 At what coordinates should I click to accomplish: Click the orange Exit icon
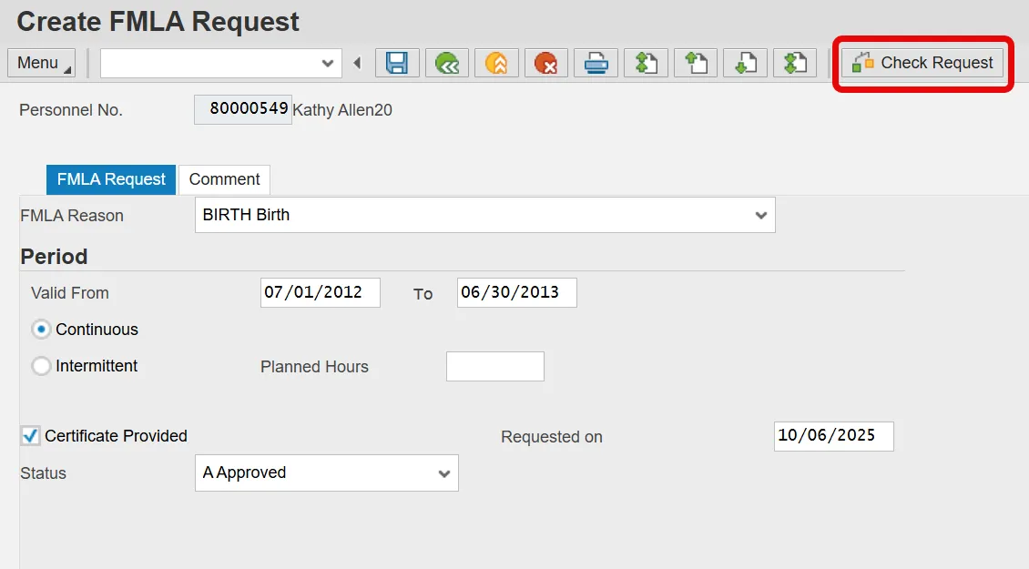pos(496,63)
